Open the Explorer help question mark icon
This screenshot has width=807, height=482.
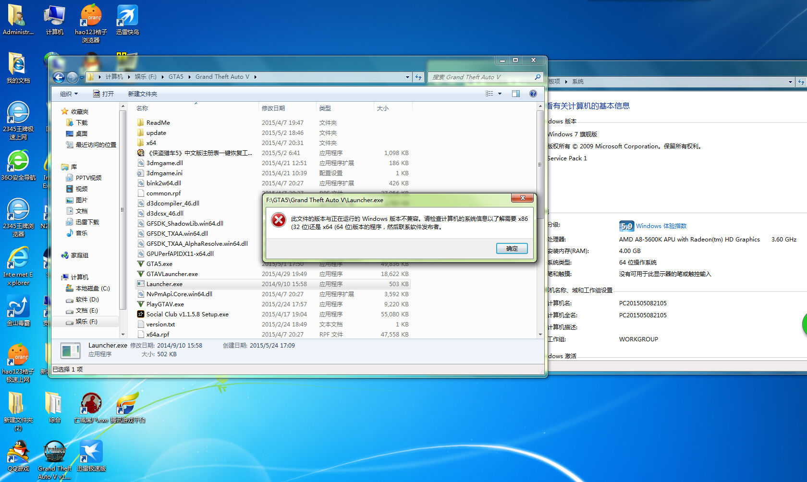[533, 94]
